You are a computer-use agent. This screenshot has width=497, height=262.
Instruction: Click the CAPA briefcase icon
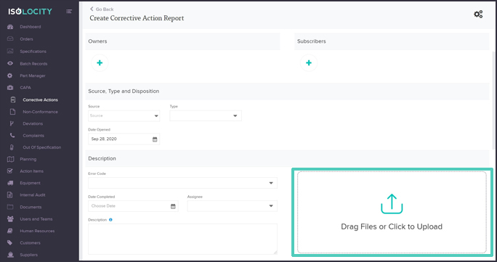click(10, 88)
